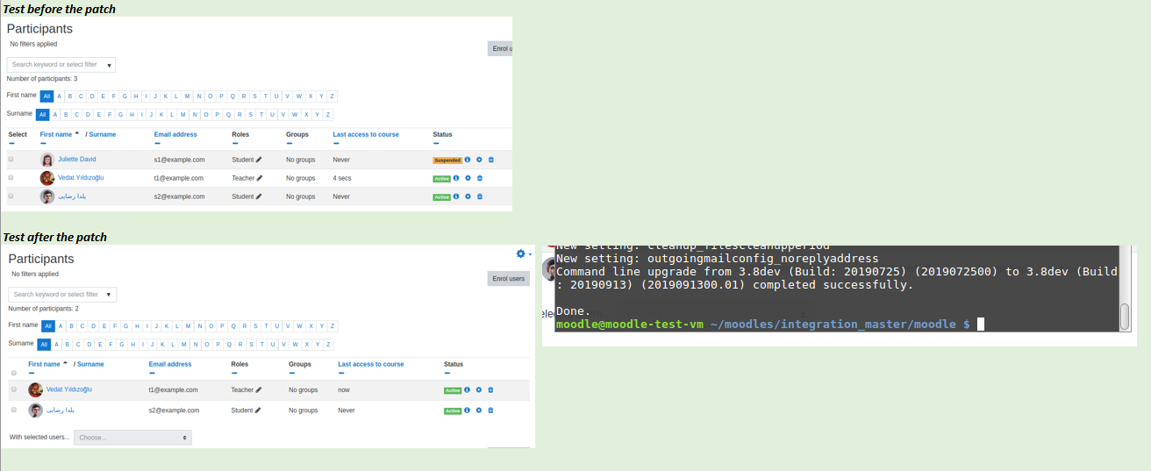
Task: Sort by Surname in after-patch table
Action: 90,364
